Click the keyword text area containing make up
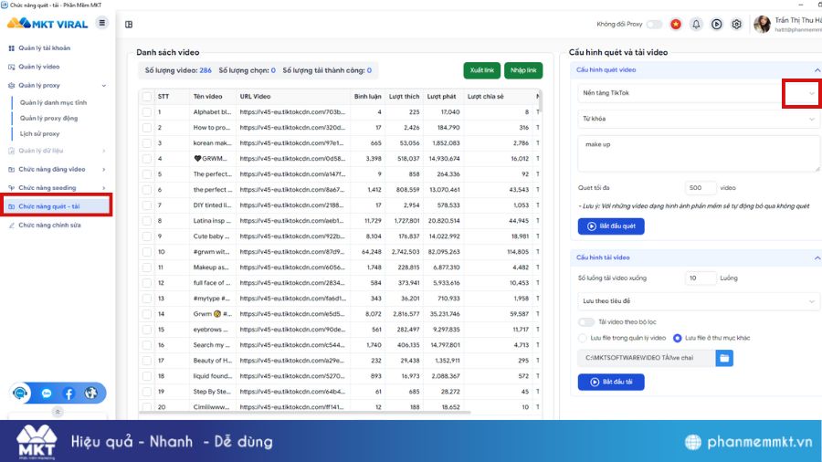 tap(699, 153)
